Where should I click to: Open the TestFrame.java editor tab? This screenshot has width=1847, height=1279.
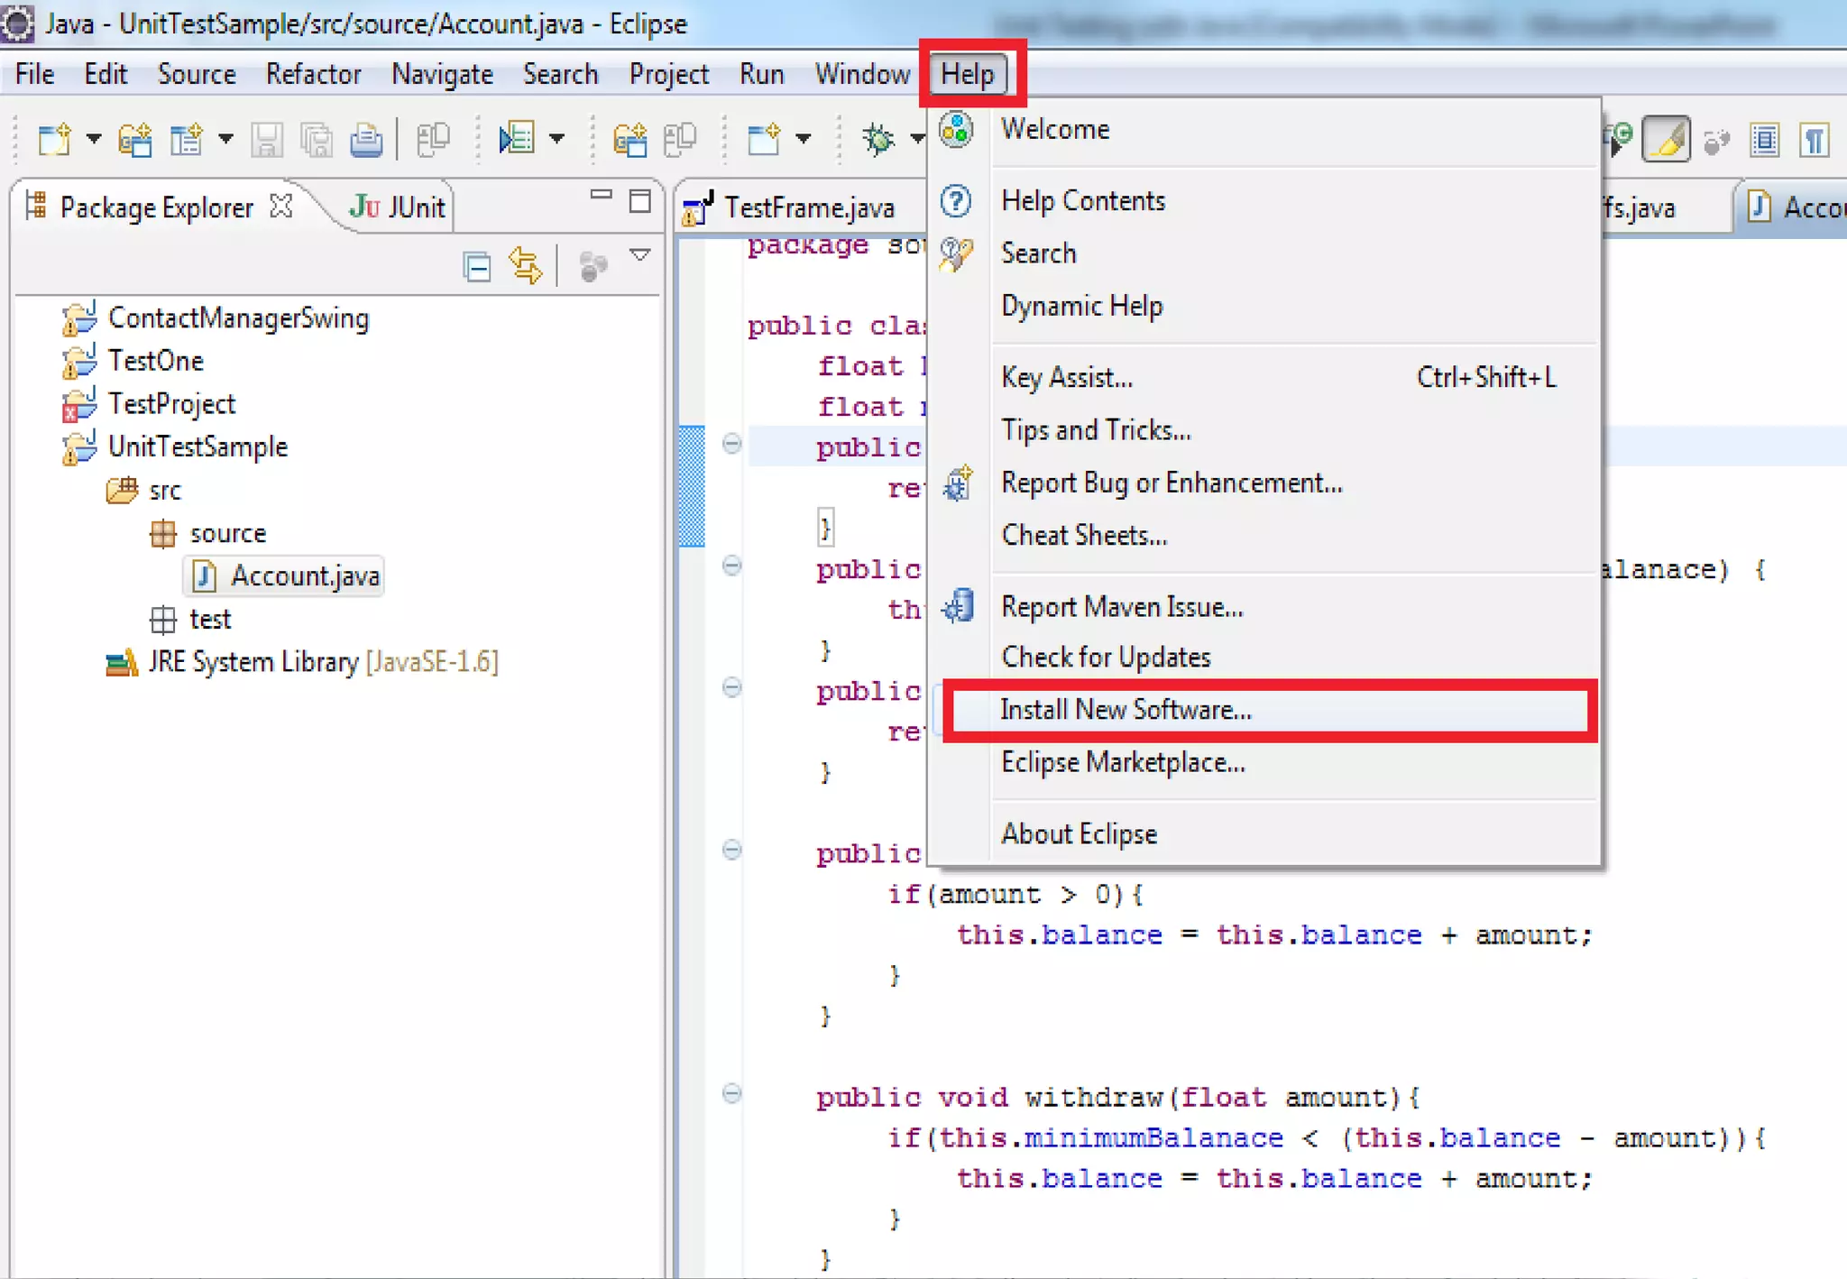point(807,208)
